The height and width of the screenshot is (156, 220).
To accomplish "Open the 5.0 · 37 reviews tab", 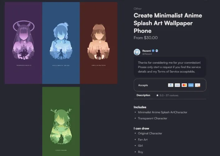I will point(167,95).
